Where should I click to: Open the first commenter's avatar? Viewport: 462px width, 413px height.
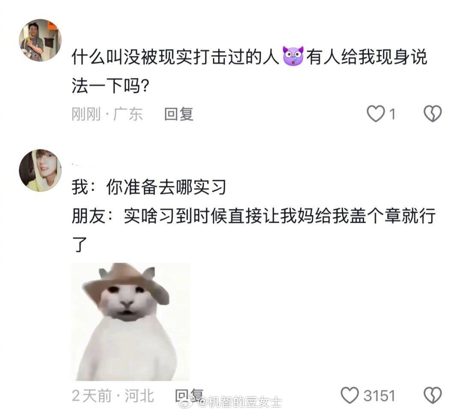(40, 40)
